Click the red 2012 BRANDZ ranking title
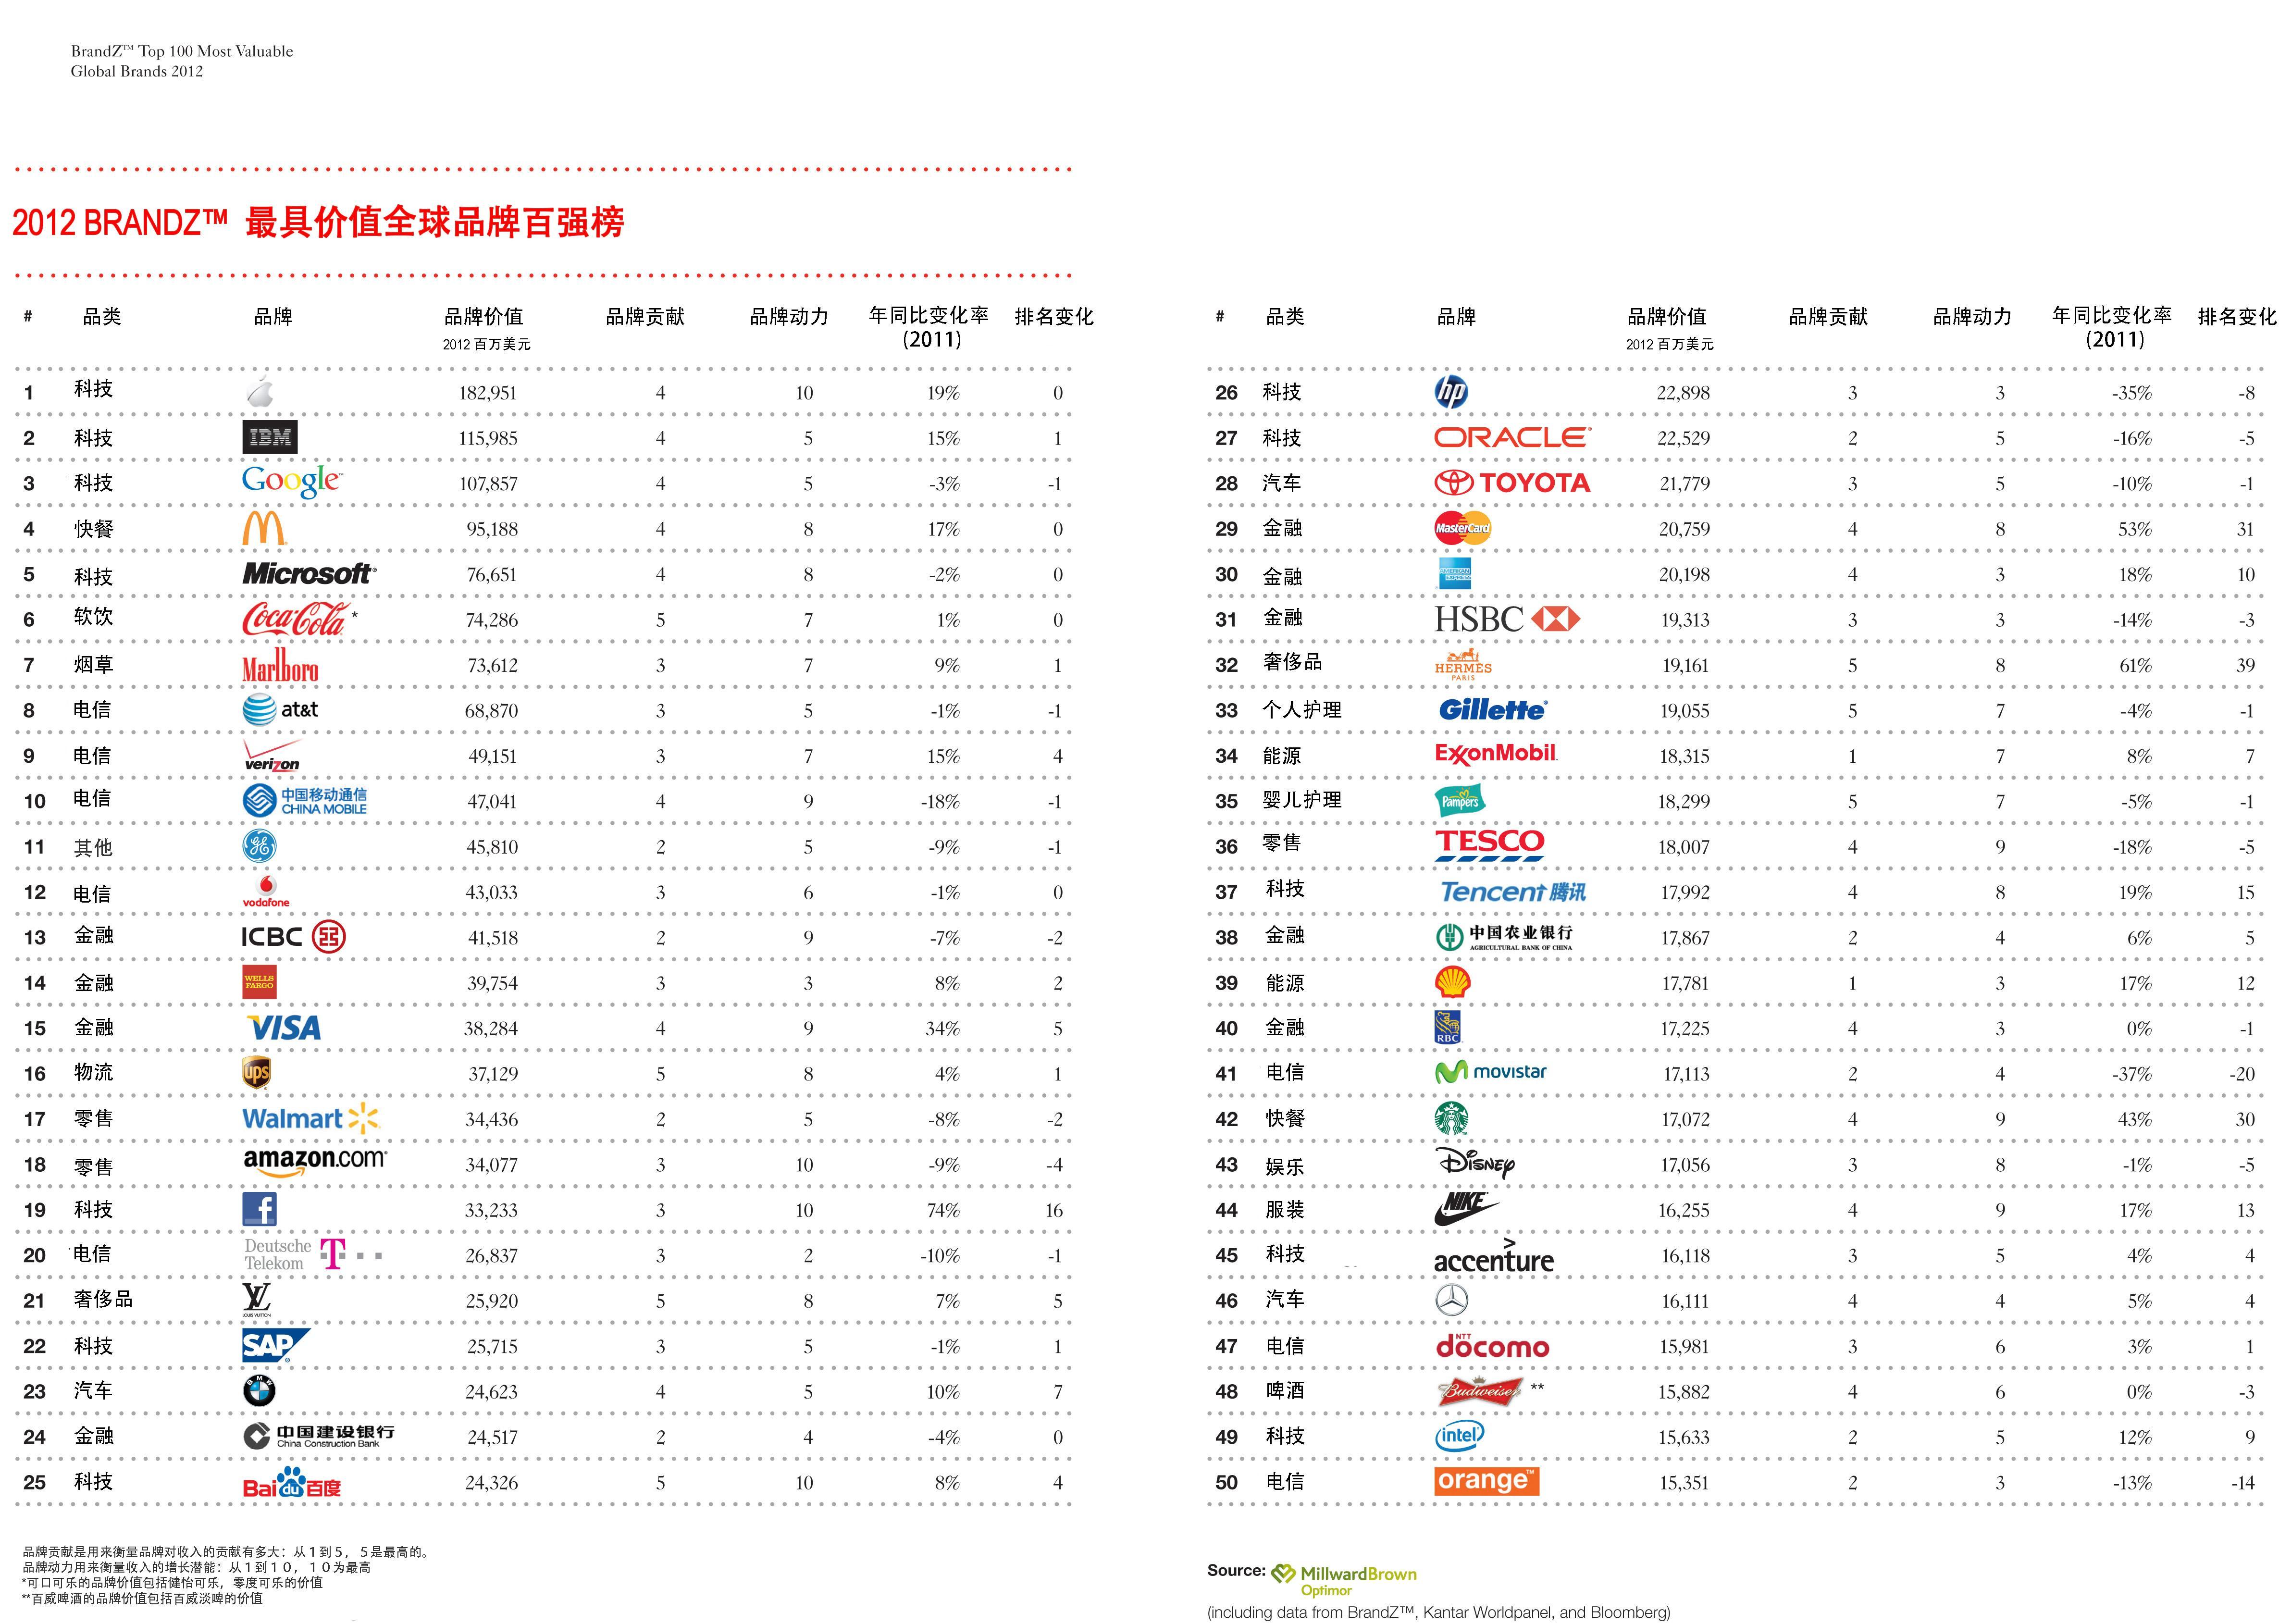Image resolution: width=2279 pixels, height=1624 pixels. pyautogui.click(x=318, y=222)
